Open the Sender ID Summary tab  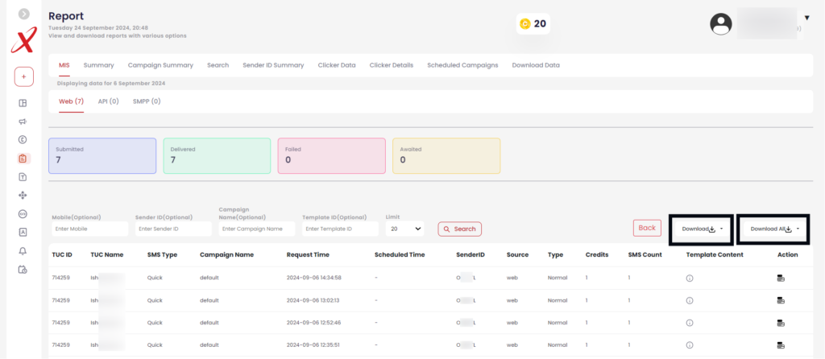click(x=273, y=65)
